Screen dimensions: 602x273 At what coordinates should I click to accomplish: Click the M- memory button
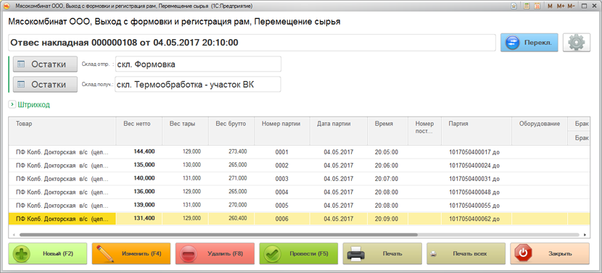(571, 6)
